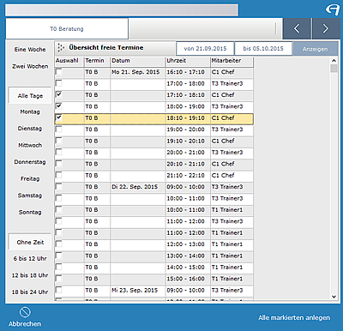
Task: Click the 14:00 - 15:00 time cell
Action: [x=188, y=268]
